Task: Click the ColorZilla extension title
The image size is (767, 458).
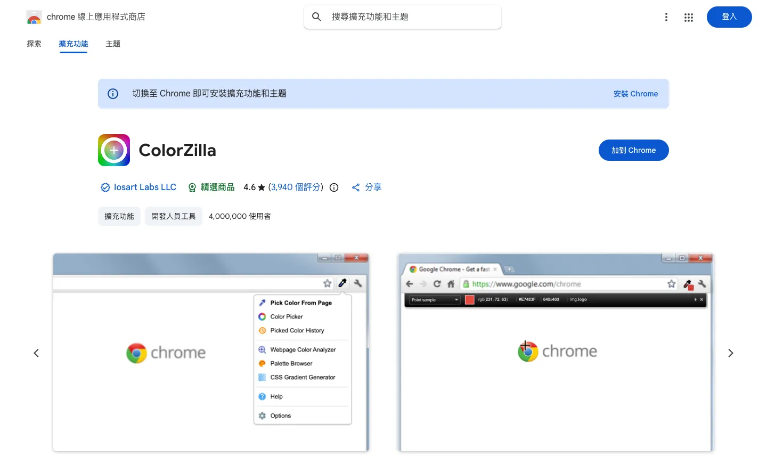Action: click(x=177, y=150)
